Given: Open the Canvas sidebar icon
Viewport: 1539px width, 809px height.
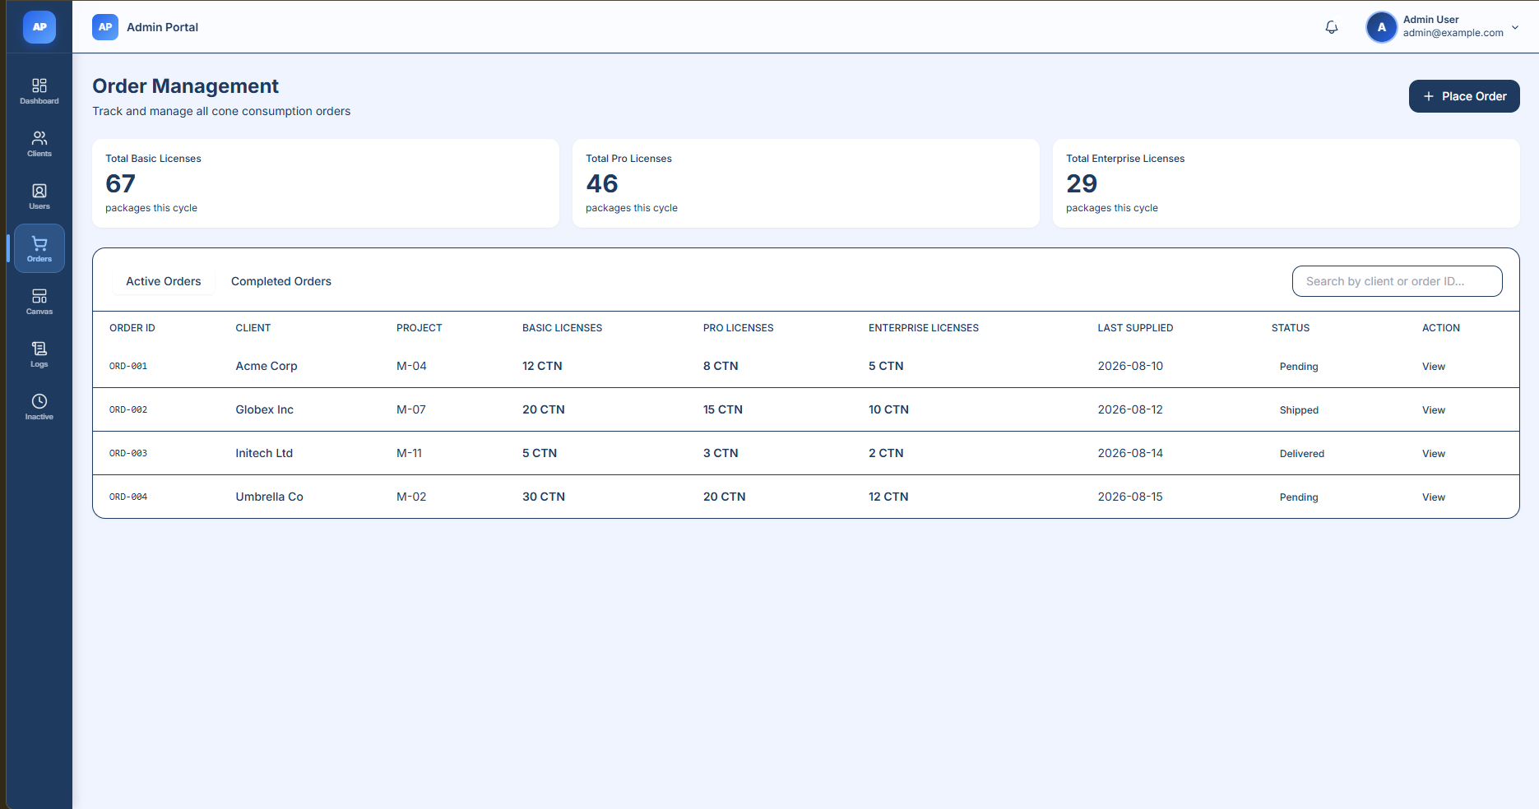Looking at the screenshot, I should (x=39, y=301).
